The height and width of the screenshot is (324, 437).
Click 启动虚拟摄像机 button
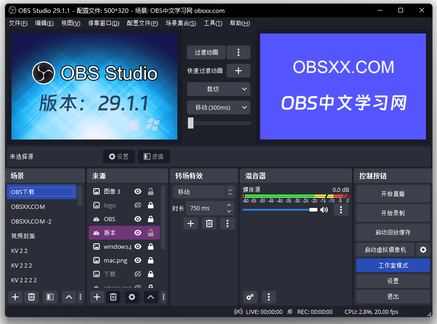385,250
